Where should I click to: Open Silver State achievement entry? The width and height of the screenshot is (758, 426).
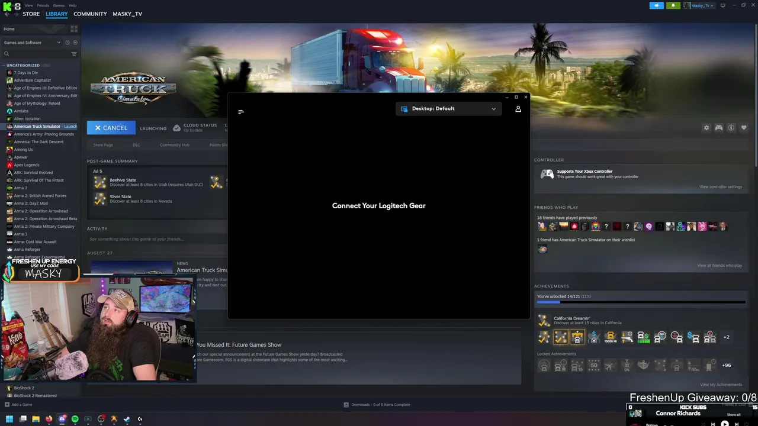click(x=134, y=199)
